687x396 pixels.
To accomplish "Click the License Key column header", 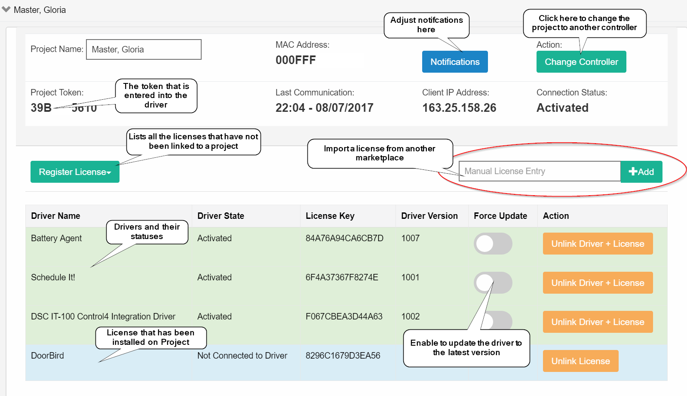I will (330, 216).
